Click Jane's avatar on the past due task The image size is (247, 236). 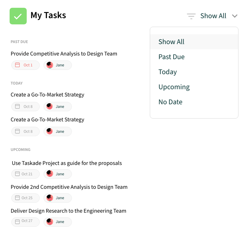[x=49, y=65]
